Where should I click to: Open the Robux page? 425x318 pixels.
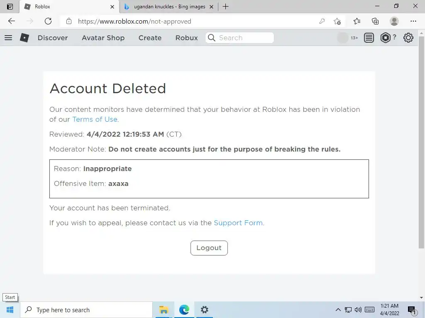(186, 38)
